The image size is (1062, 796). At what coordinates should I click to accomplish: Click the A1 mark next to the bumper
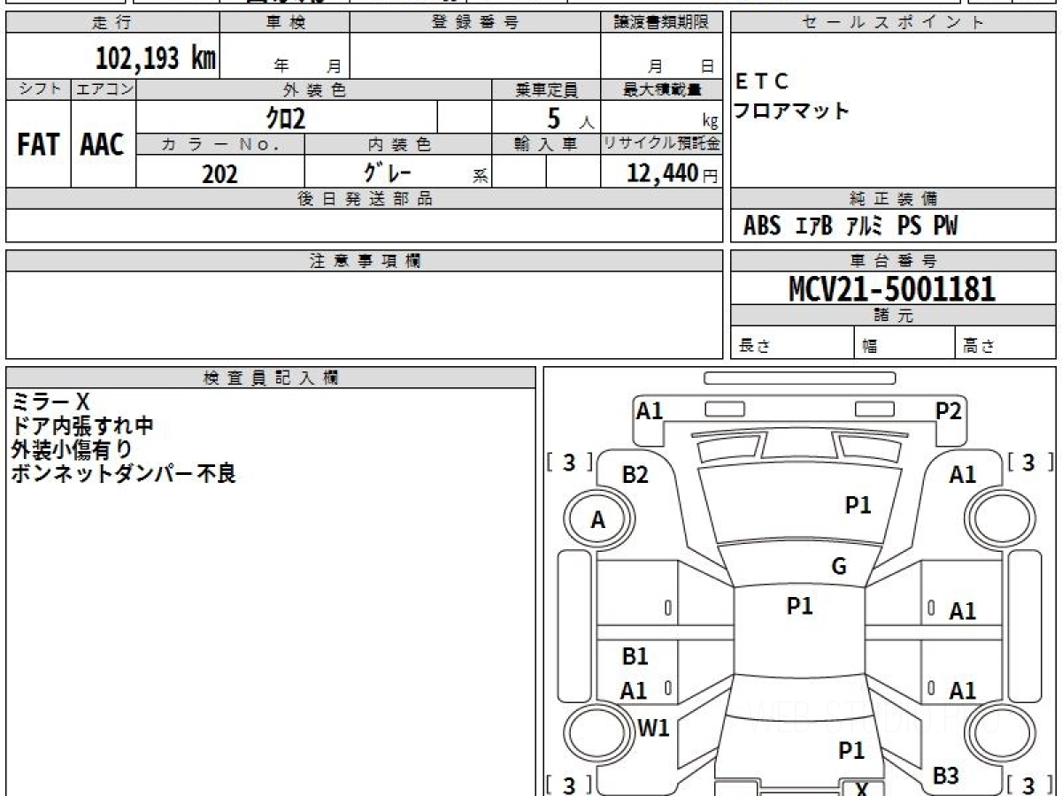(x=650, y=410)
